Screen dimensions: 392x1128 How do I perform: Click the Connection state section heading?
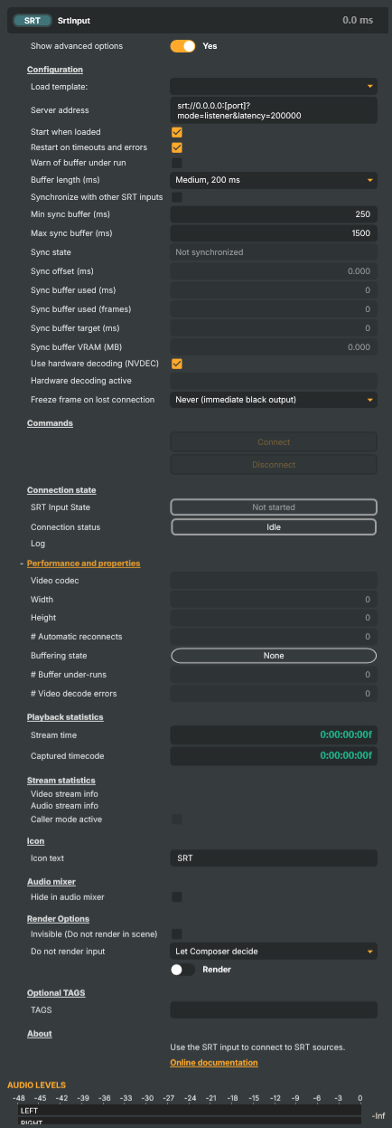(x=61, y=490)
